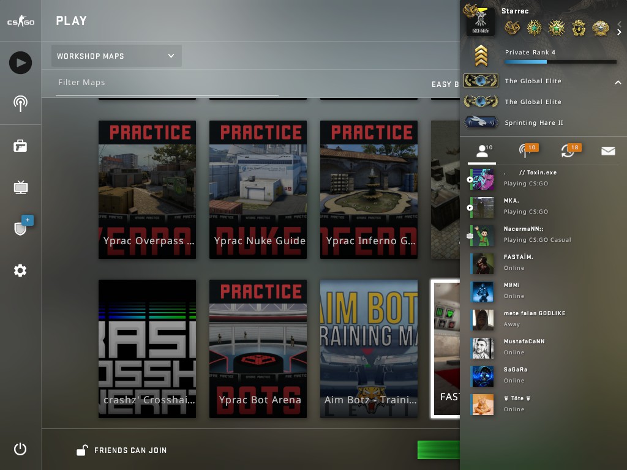Click the Sprinting Hare II badge
Image resolution: width=627 pixels, height=470 pixels.
coord(481,122)
